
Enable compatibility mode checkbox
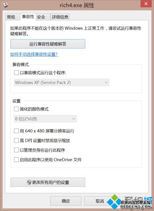click(x=16, y=73)
